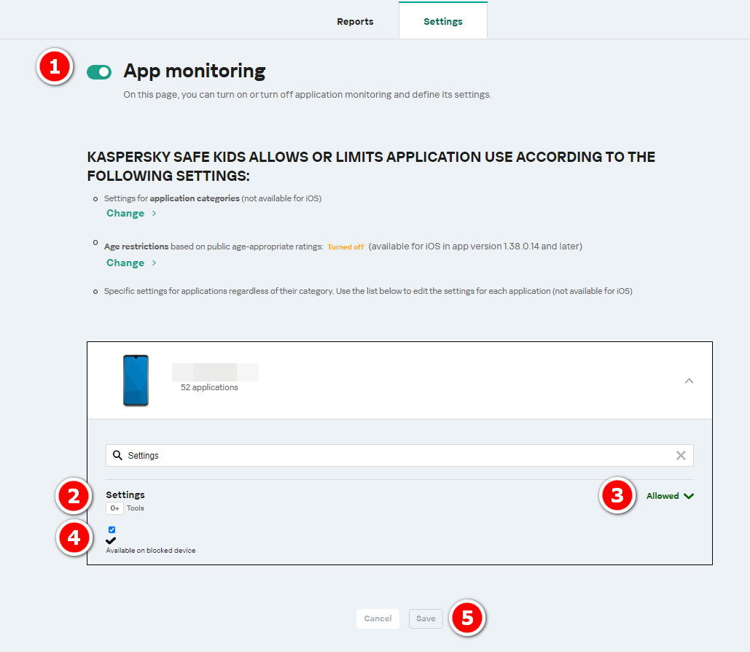750x652 pixels.
Task: Click the red number 1 marker
Action: [x=53, y=67]
